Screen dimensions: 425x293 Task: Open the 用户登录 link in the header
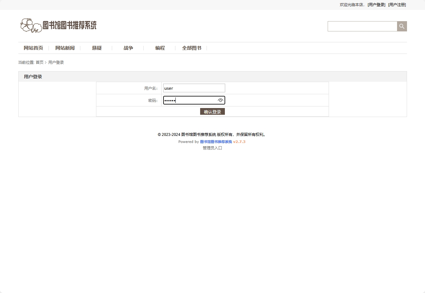click(x=376, y=5)
